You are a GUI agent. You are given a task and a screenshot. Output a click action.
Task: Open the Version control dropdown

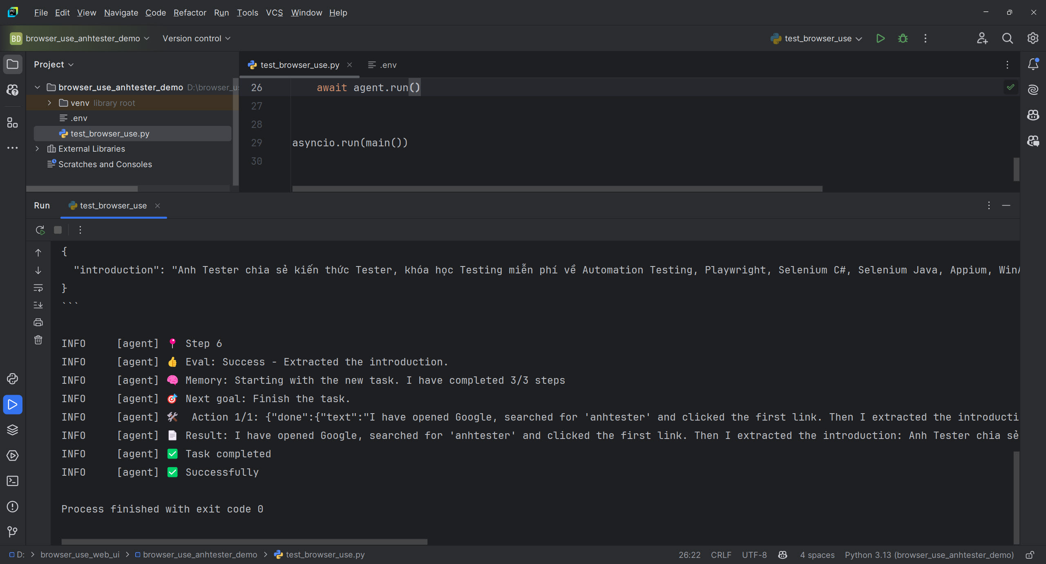click(x=197, y=38)
